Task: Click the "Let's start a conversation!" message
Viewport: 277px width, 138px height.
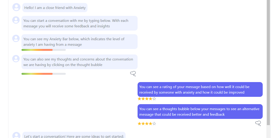Action: point(74,136)
